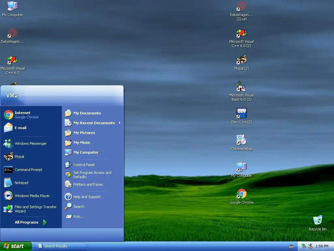
Task: Click the network tray icon with red X
Action: pos(310,246)
